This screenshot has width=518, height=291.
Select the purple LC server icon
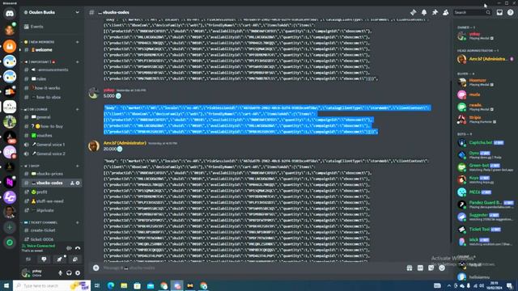click(10, 197)
